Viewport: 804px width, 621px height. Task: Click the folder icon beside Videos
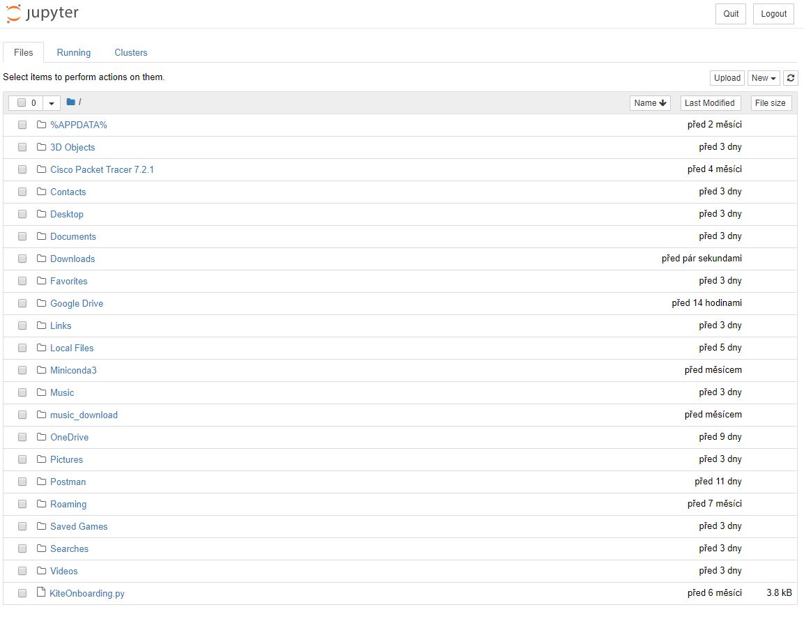42,570
